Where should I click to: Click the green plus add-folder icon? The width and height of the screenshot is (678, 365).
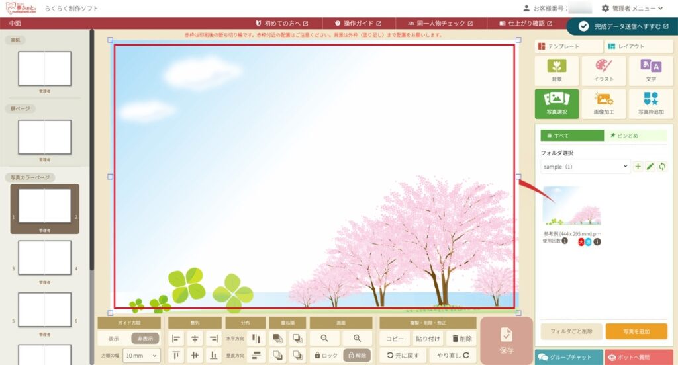click(638, 167)
